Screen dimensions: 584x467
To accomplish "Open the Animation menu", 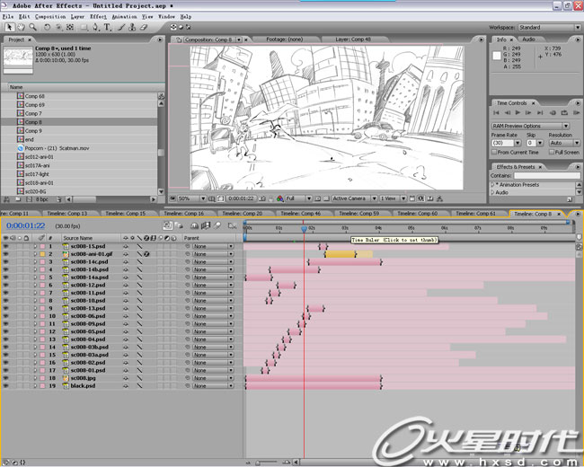I will [124, 17].
